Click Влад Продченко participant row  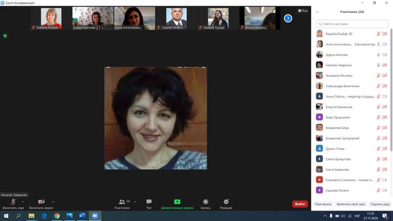click(351, 117)
